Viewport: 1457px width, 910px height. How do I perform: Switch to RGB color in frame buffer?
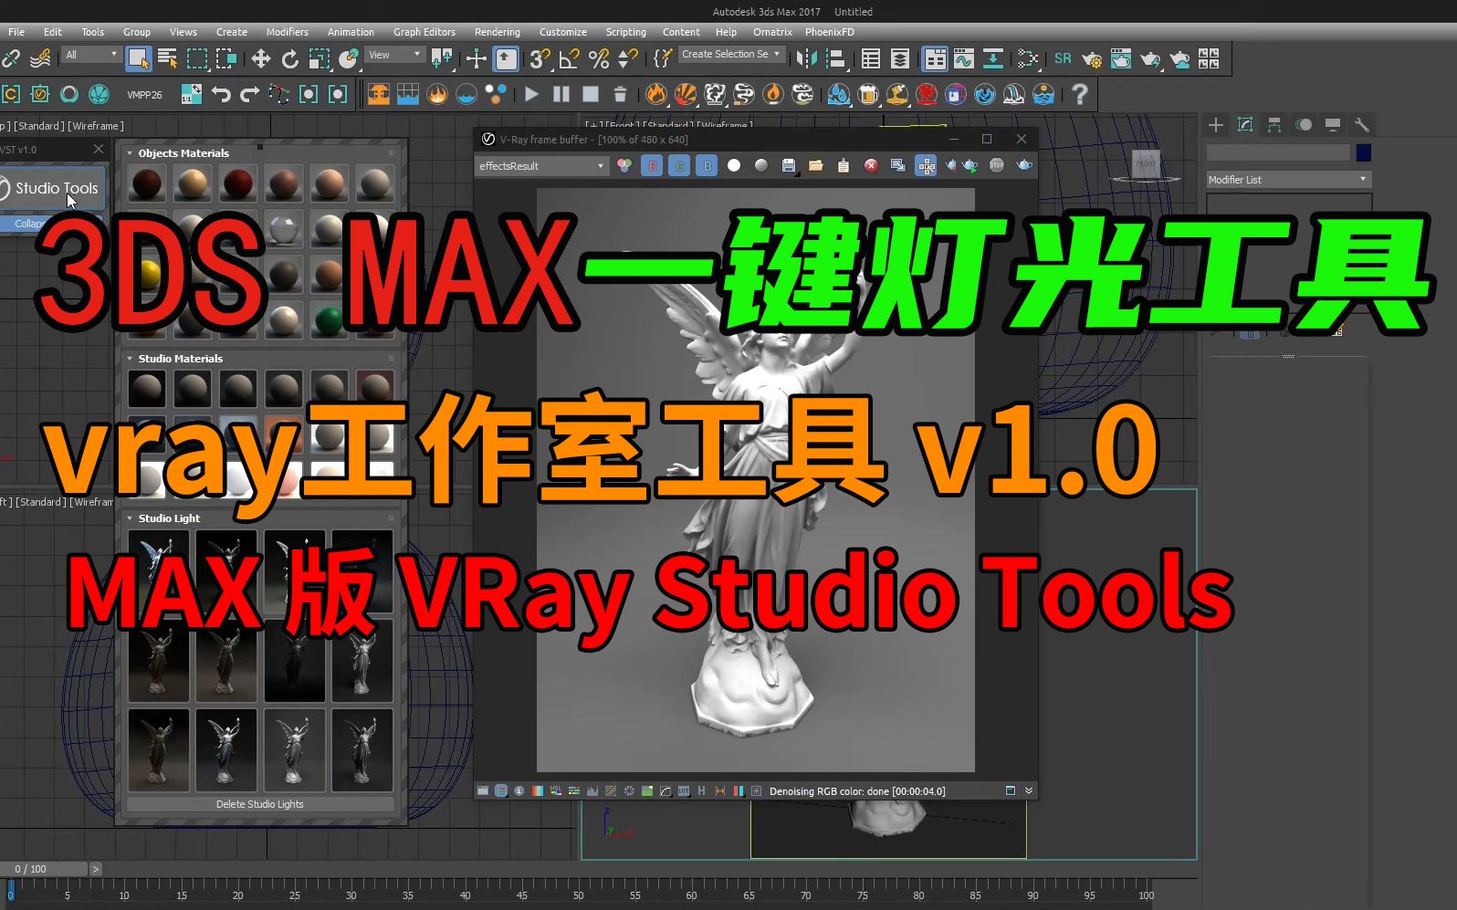click(x=624, y=165)
